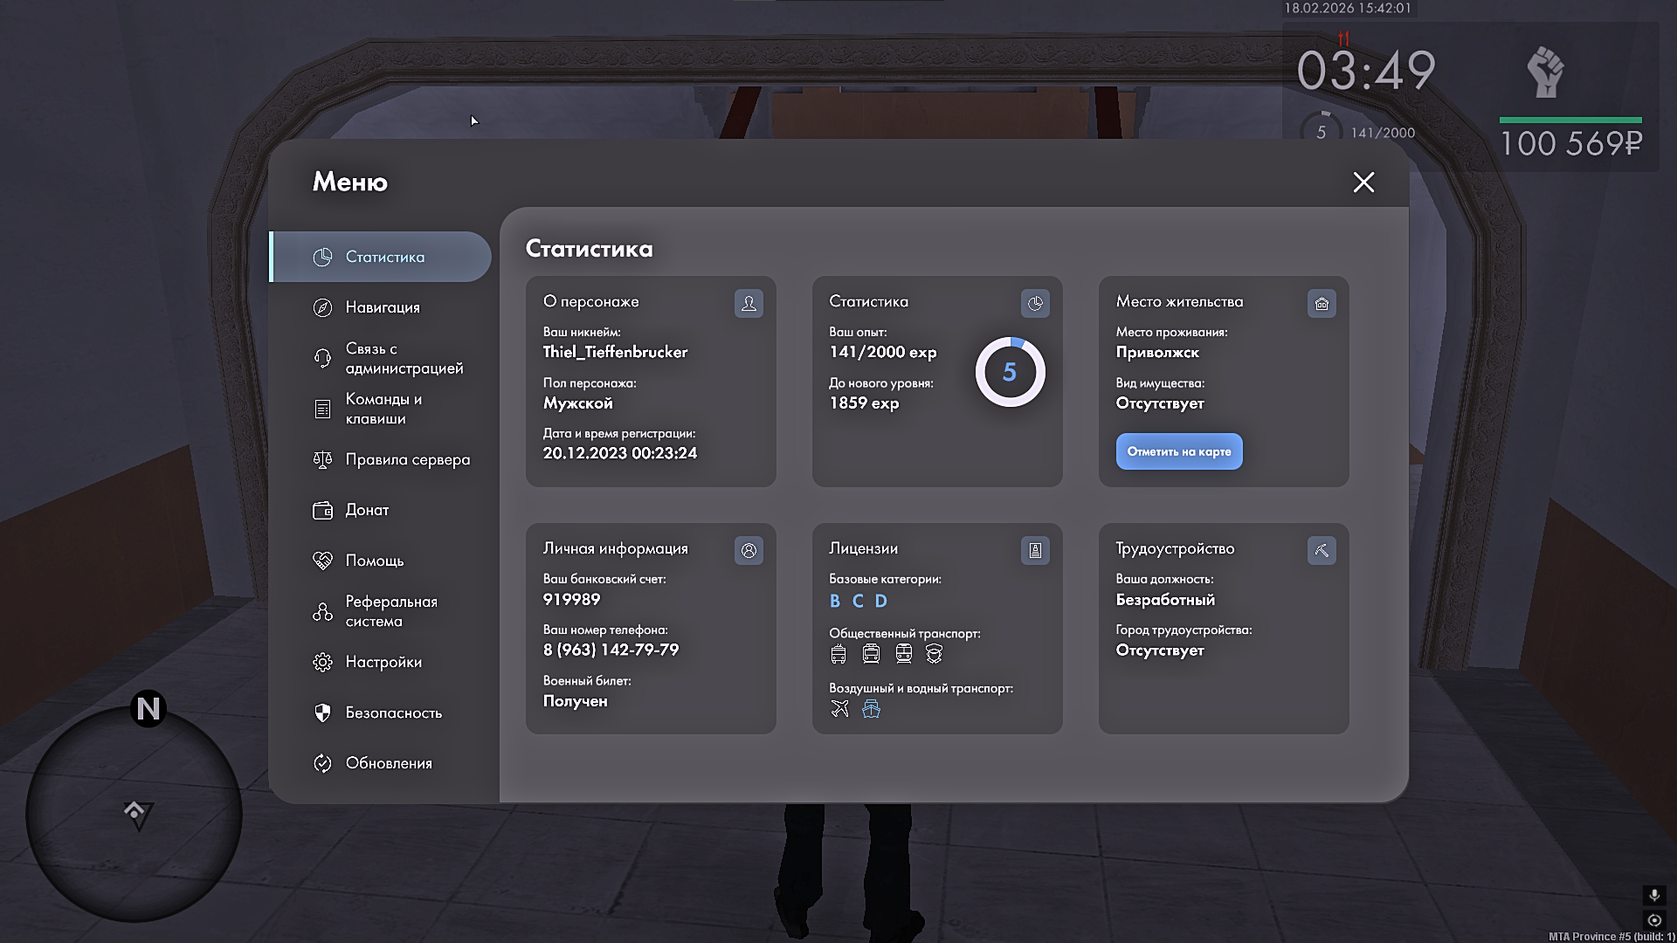Click the license category B letter

point(835,601)
